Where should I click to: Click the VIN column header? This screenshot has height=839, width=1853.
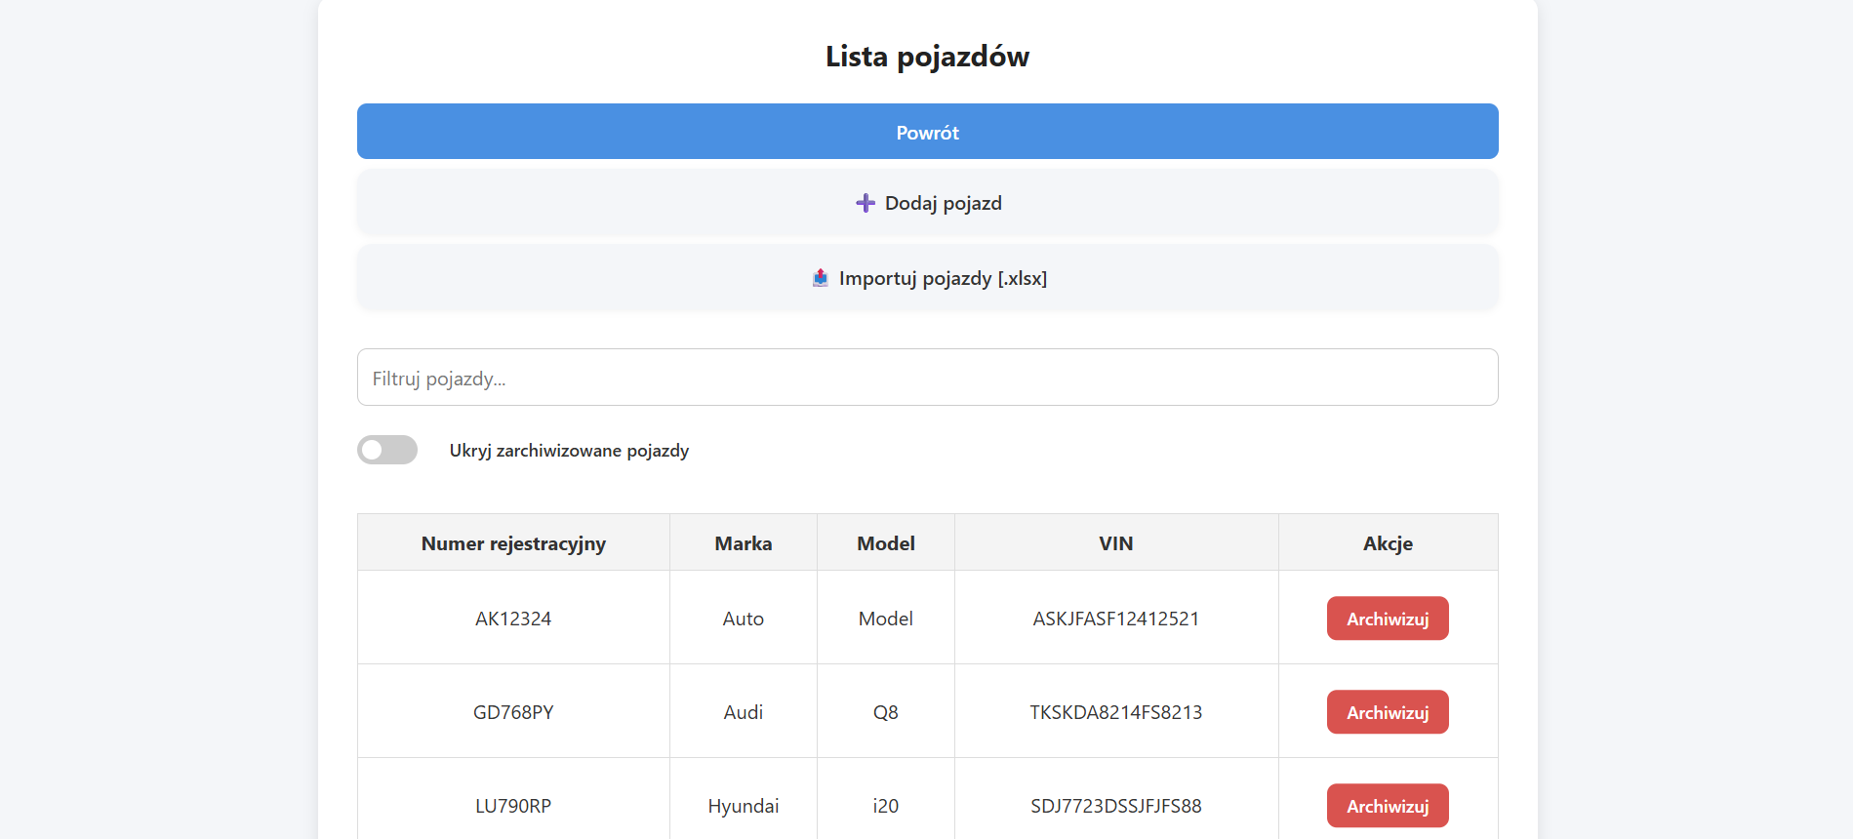click(1115, 543)
